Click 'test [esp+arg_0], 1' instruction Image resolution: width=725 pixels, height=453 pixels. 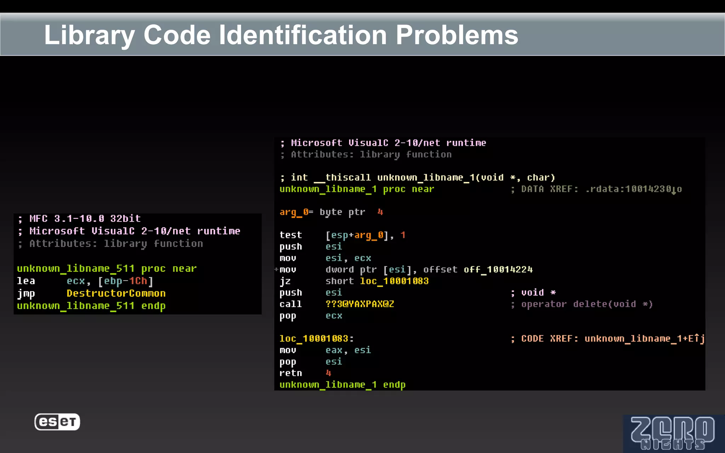coord(342,235)
